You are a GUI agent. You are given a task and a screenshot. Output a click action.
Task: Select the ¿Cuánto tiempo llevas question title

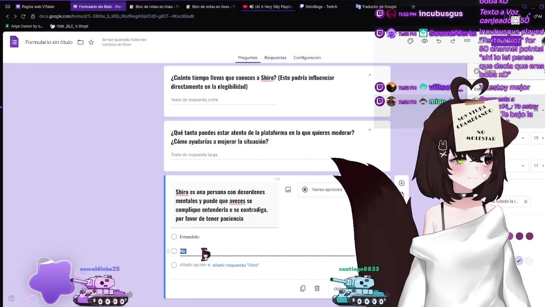(x=252, y=82)
